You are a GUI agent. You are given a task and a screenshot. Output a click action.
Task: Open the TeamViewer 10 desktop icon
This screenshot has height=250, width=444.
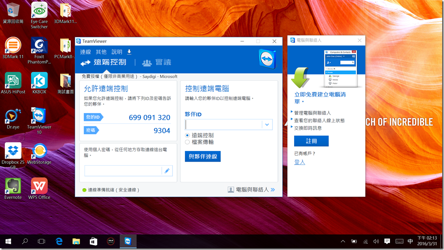[39, 121]
